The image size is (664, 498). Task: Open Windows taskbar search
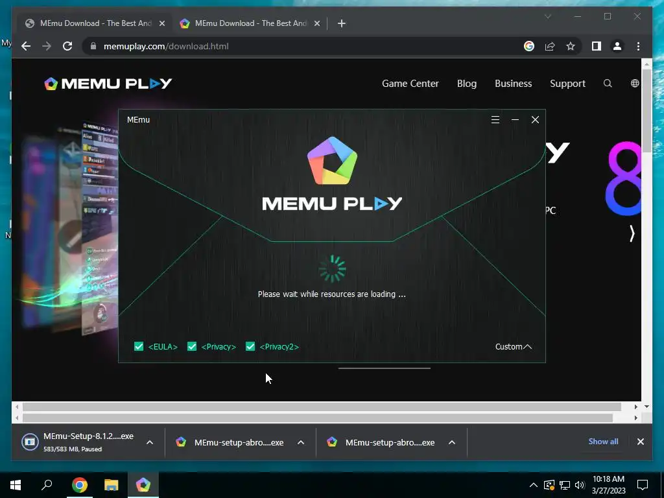tap(47, 485)
